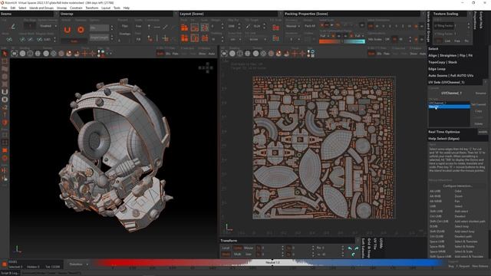Viewport: 491px width, 276px height.
Task: Choose flat shading sphere in 3D toolbar
Action: [x=22, y=54]
